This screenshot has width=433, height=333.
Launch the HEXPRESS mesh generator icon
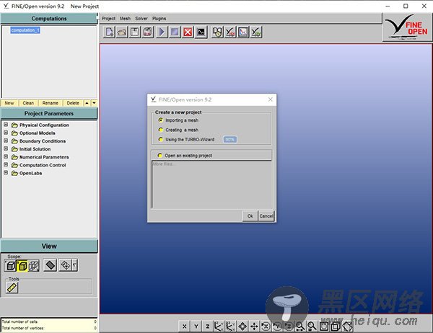tap(230, 32)
